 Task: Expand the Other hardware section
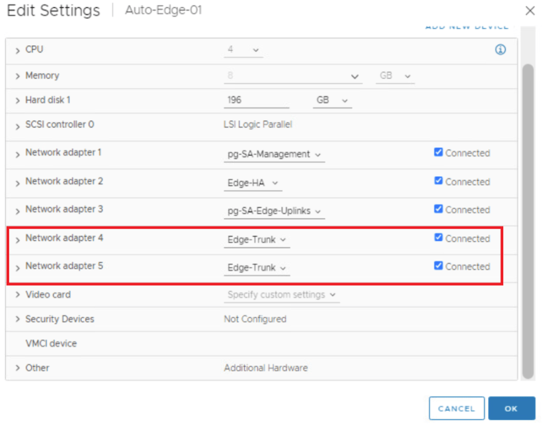tap(18, 368)
